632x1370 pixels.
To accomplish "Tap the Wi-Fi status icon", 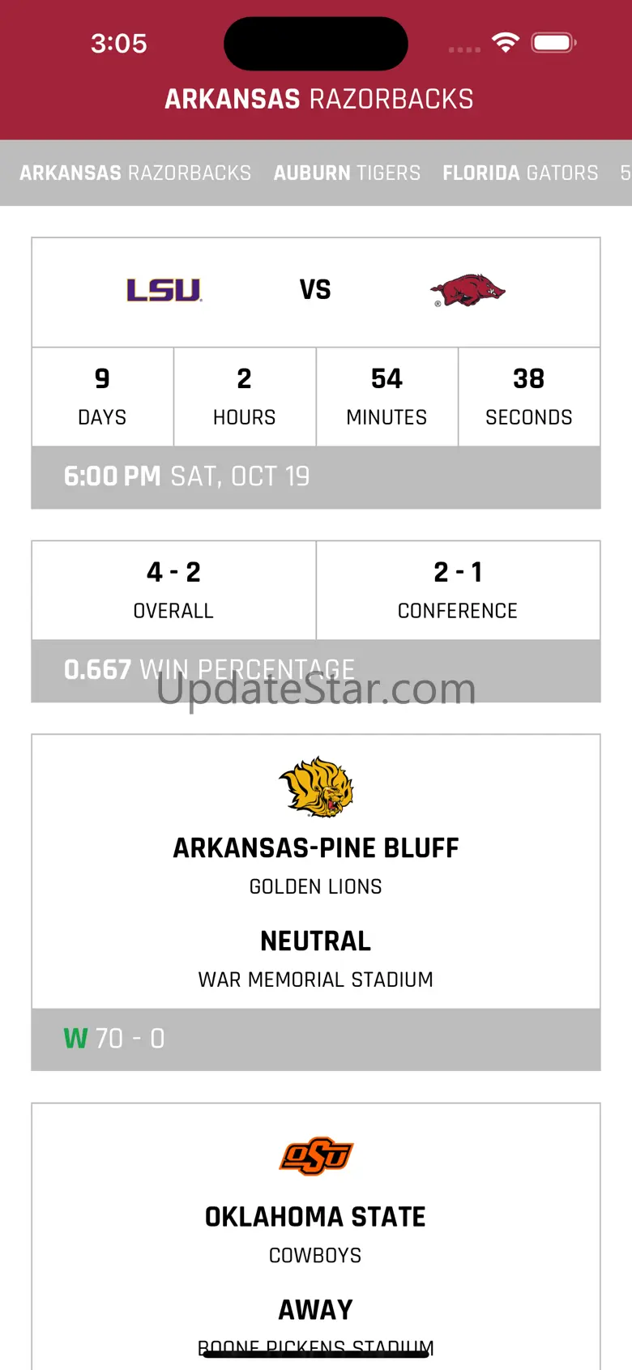I will pos(506,43).
